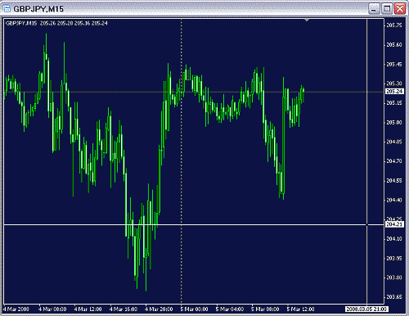
Task: Select the current price label 205.24
Action: coord(394,92)
